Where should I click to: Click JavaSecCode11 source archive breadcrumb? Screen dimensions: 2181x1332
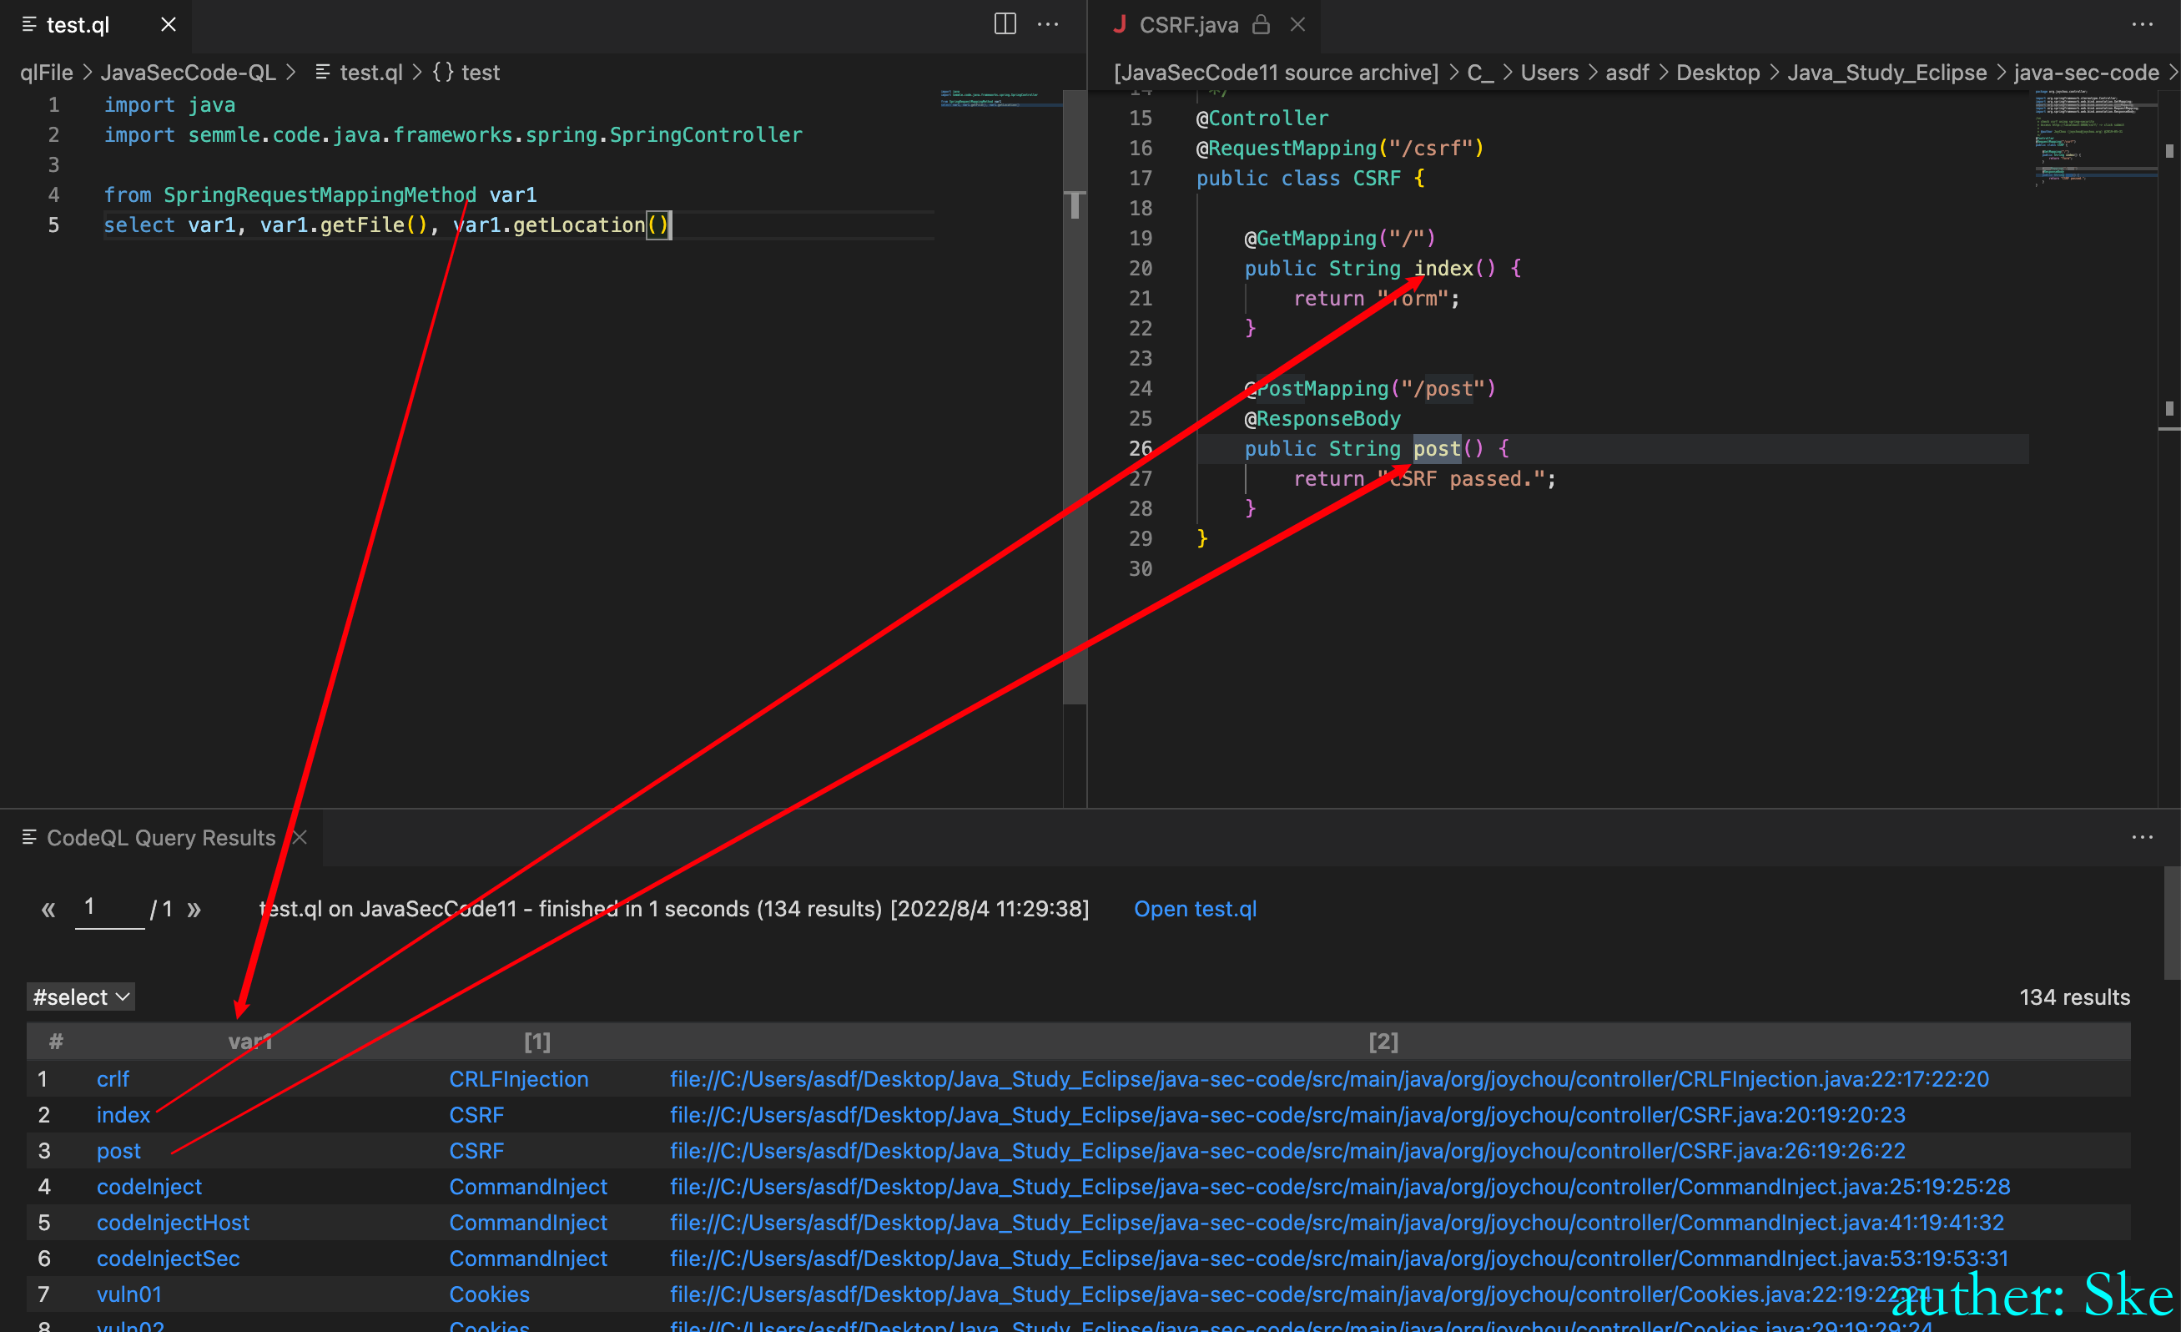tap(1277, 73)
